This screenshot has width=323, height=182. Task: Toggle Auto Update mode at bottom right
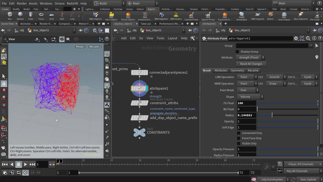coord(308,179)
